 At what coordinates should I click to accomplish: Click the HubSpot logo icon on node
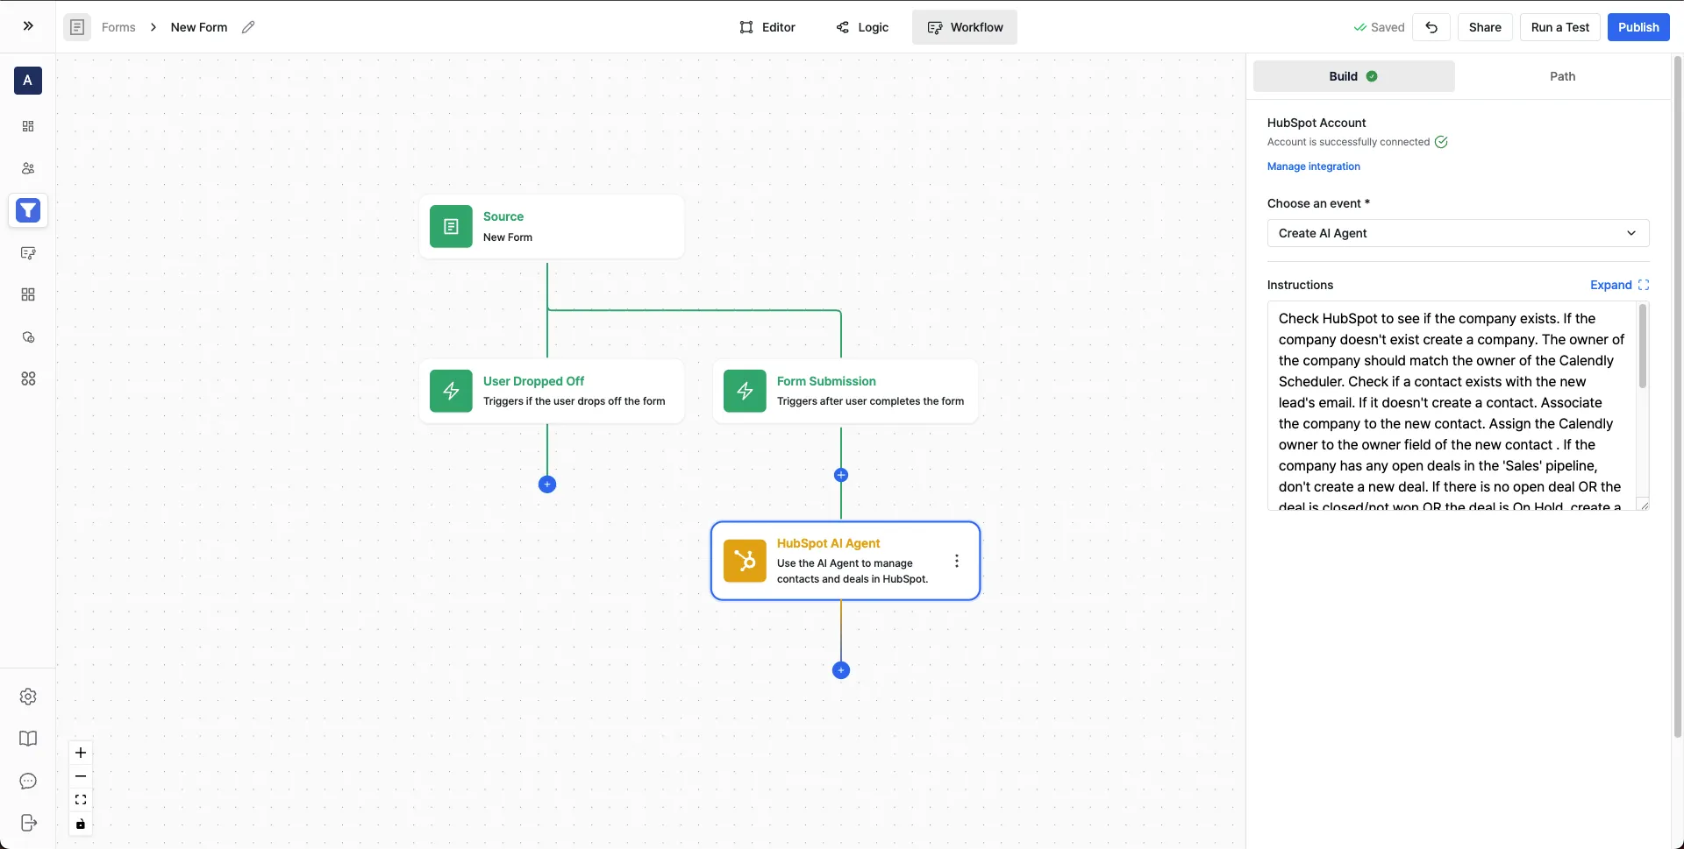click(x=745, y=561)
